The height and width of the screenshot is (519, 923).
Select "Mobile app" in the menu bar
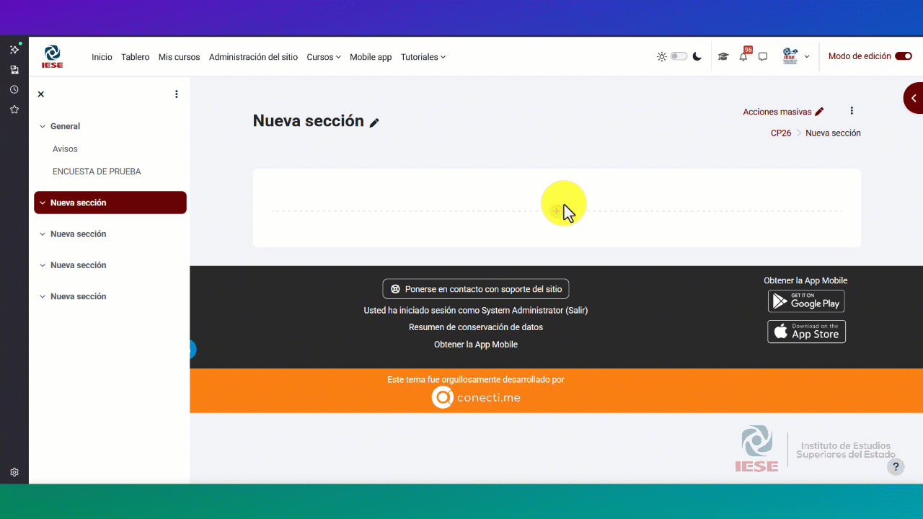click(x=371, y=57)
